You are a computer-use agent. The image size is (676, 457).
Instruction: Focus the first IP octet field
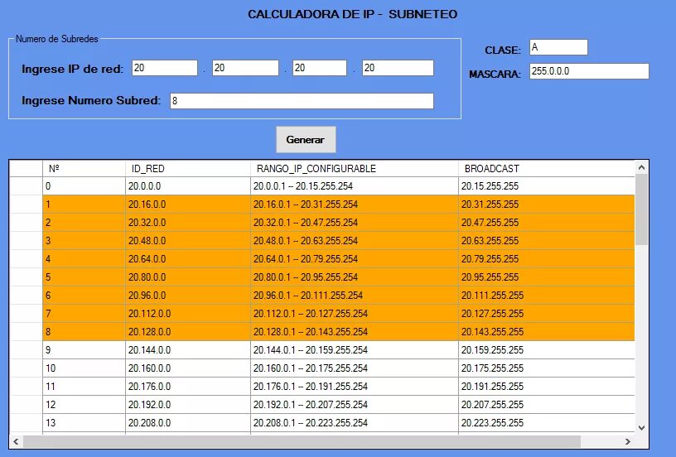tap(165, 68)
